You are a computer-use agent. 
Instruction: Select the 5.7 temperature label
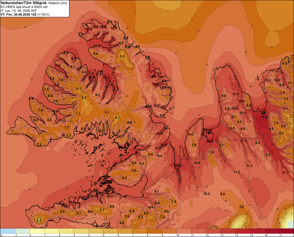pyautogui.click(x=102, y=210)
